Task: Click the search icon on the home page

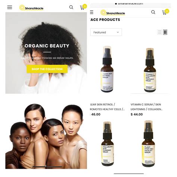Action: pyautogui.click(x=71, y=7)
